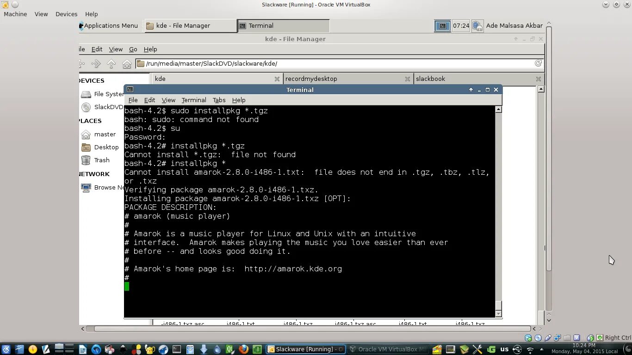Click the Terminal window menu icon in title bar
This screenshot has height=355, width=632.
[130, 90]
